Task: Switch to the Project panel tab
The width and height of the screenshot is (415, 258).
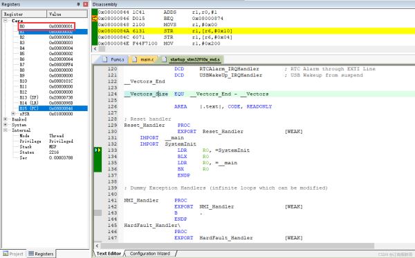Action: tap(13, 254)
